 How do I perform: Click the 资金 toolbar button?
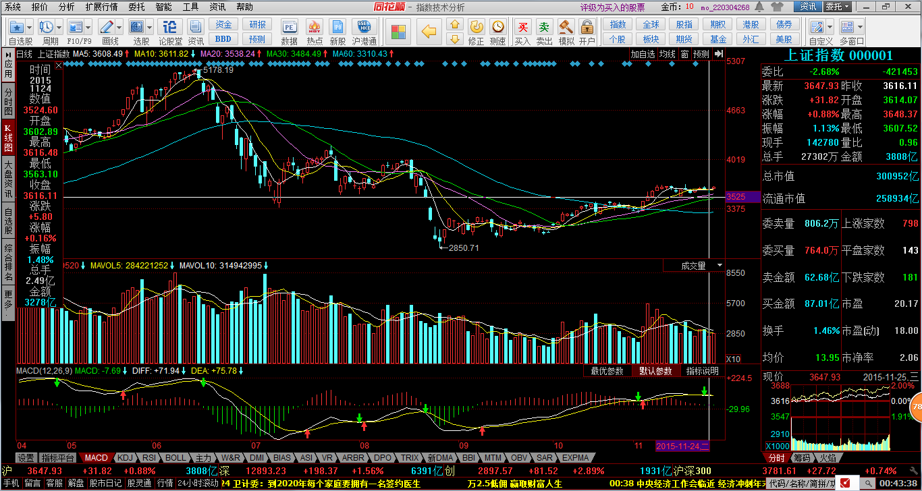click(224, 24)
